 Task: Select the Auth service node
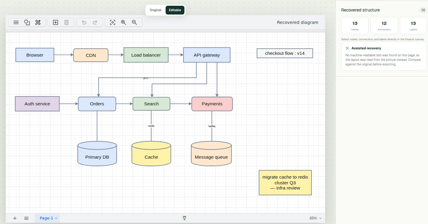point(37,104)
